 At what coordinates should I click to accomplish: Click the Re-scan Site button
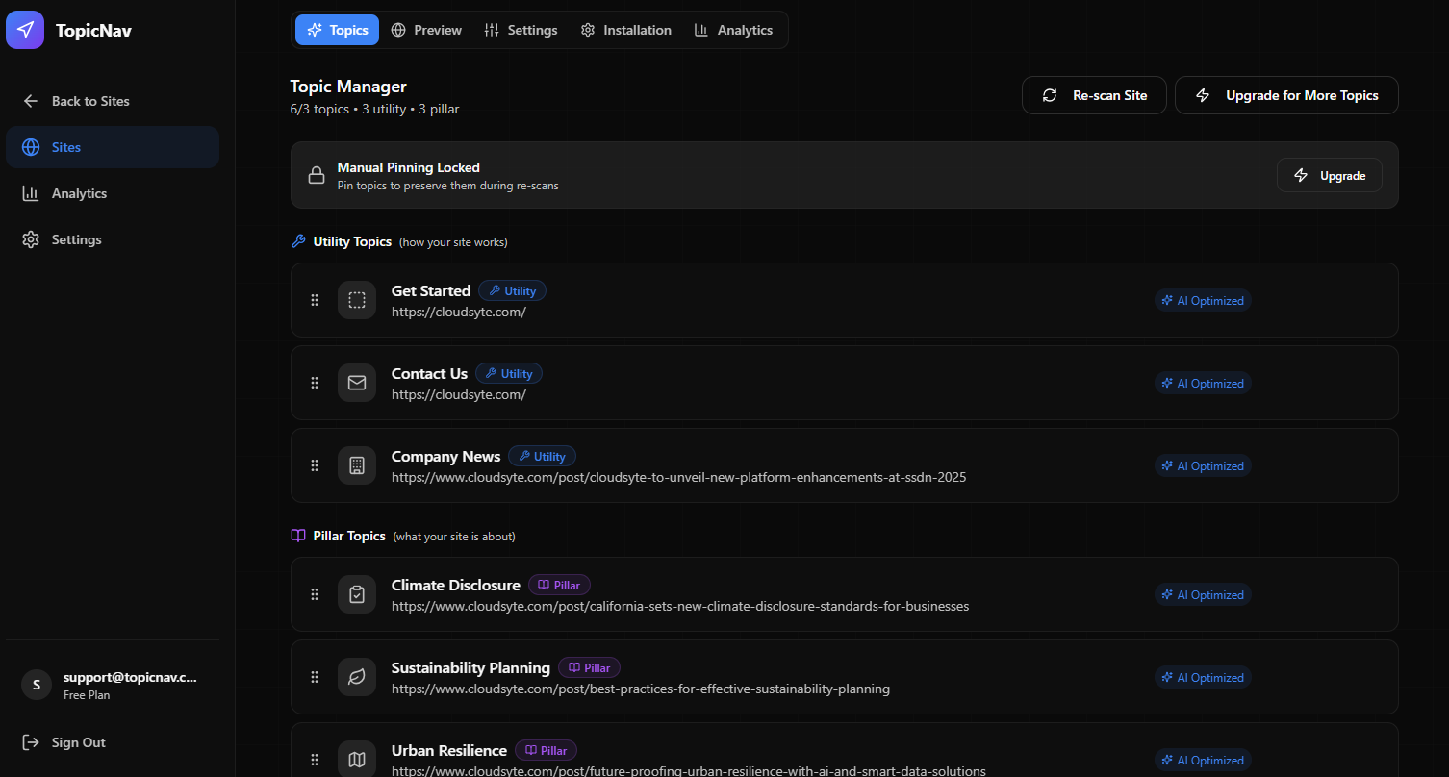tap(1094, 94)
